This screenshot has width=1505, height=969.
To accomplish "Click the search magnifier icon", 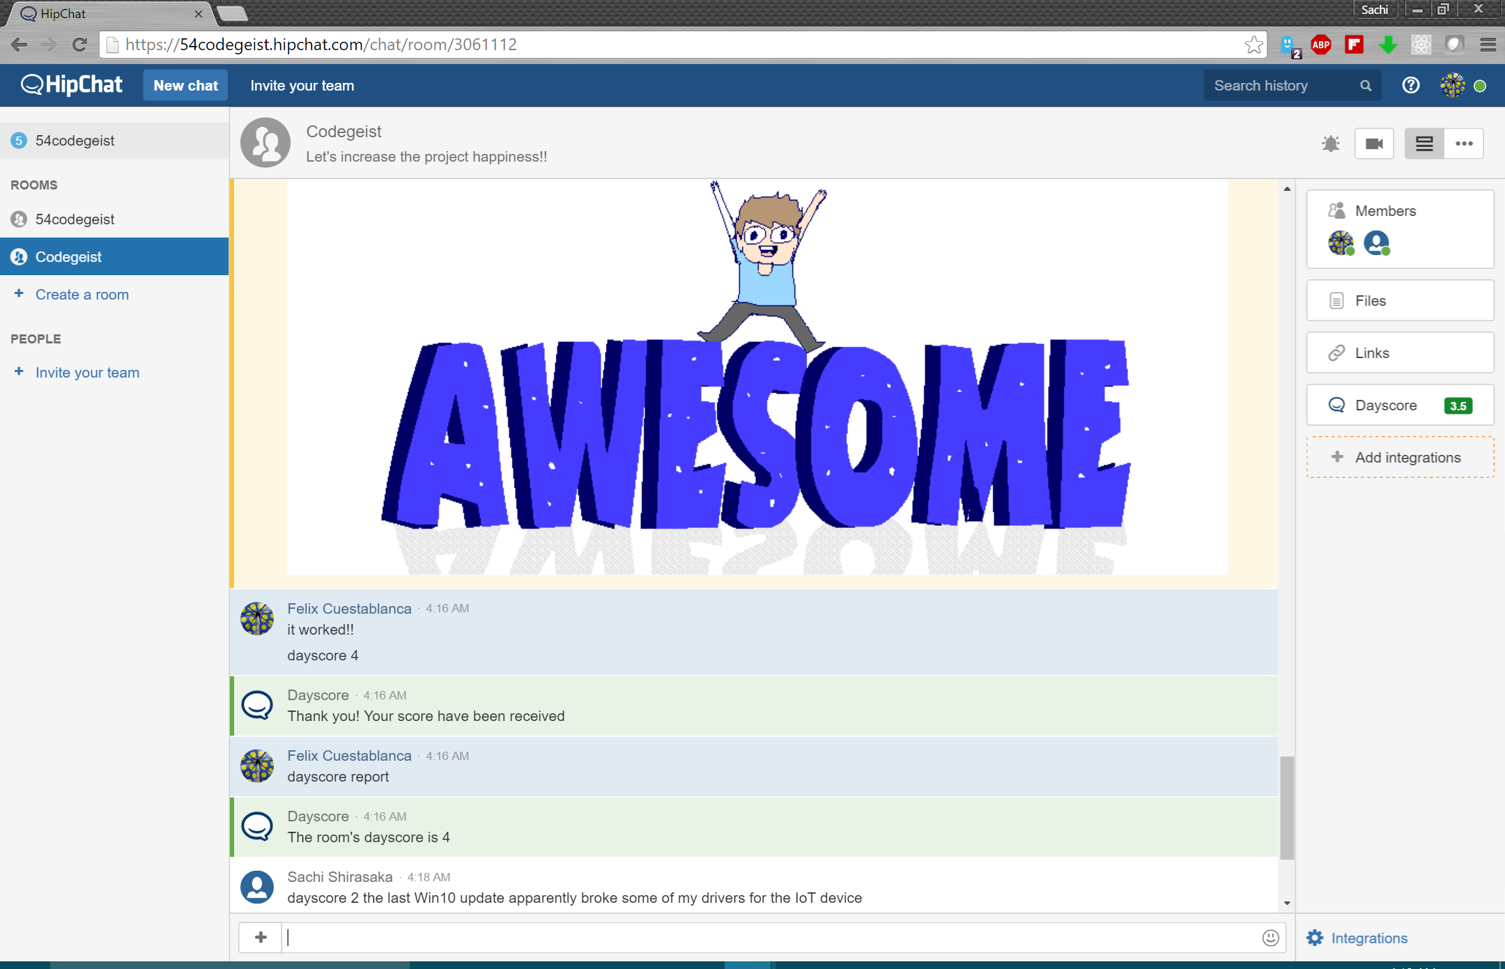I will [x=1366, y=86].
